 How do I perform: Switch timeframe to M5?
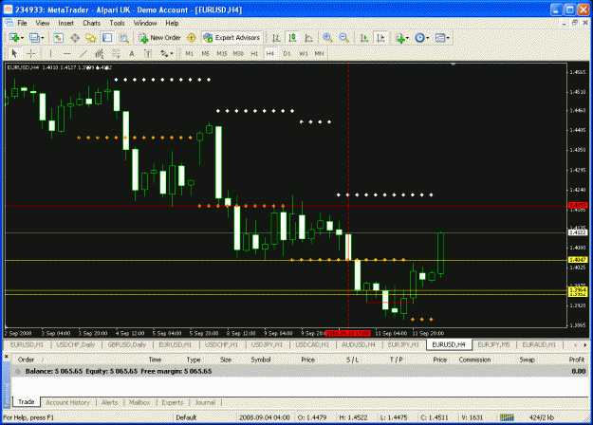205,54
